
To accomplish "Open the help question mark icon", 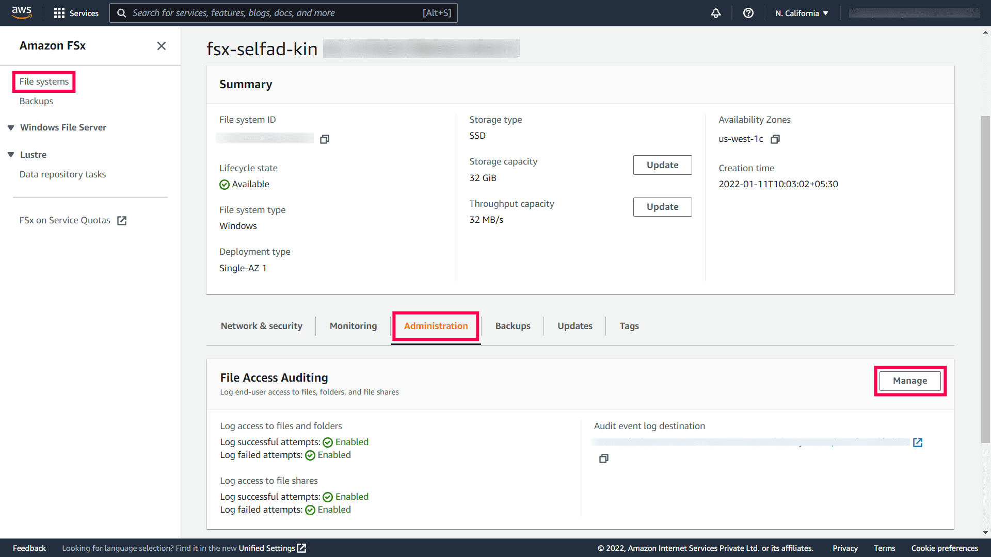I will [x=748, y=13].
